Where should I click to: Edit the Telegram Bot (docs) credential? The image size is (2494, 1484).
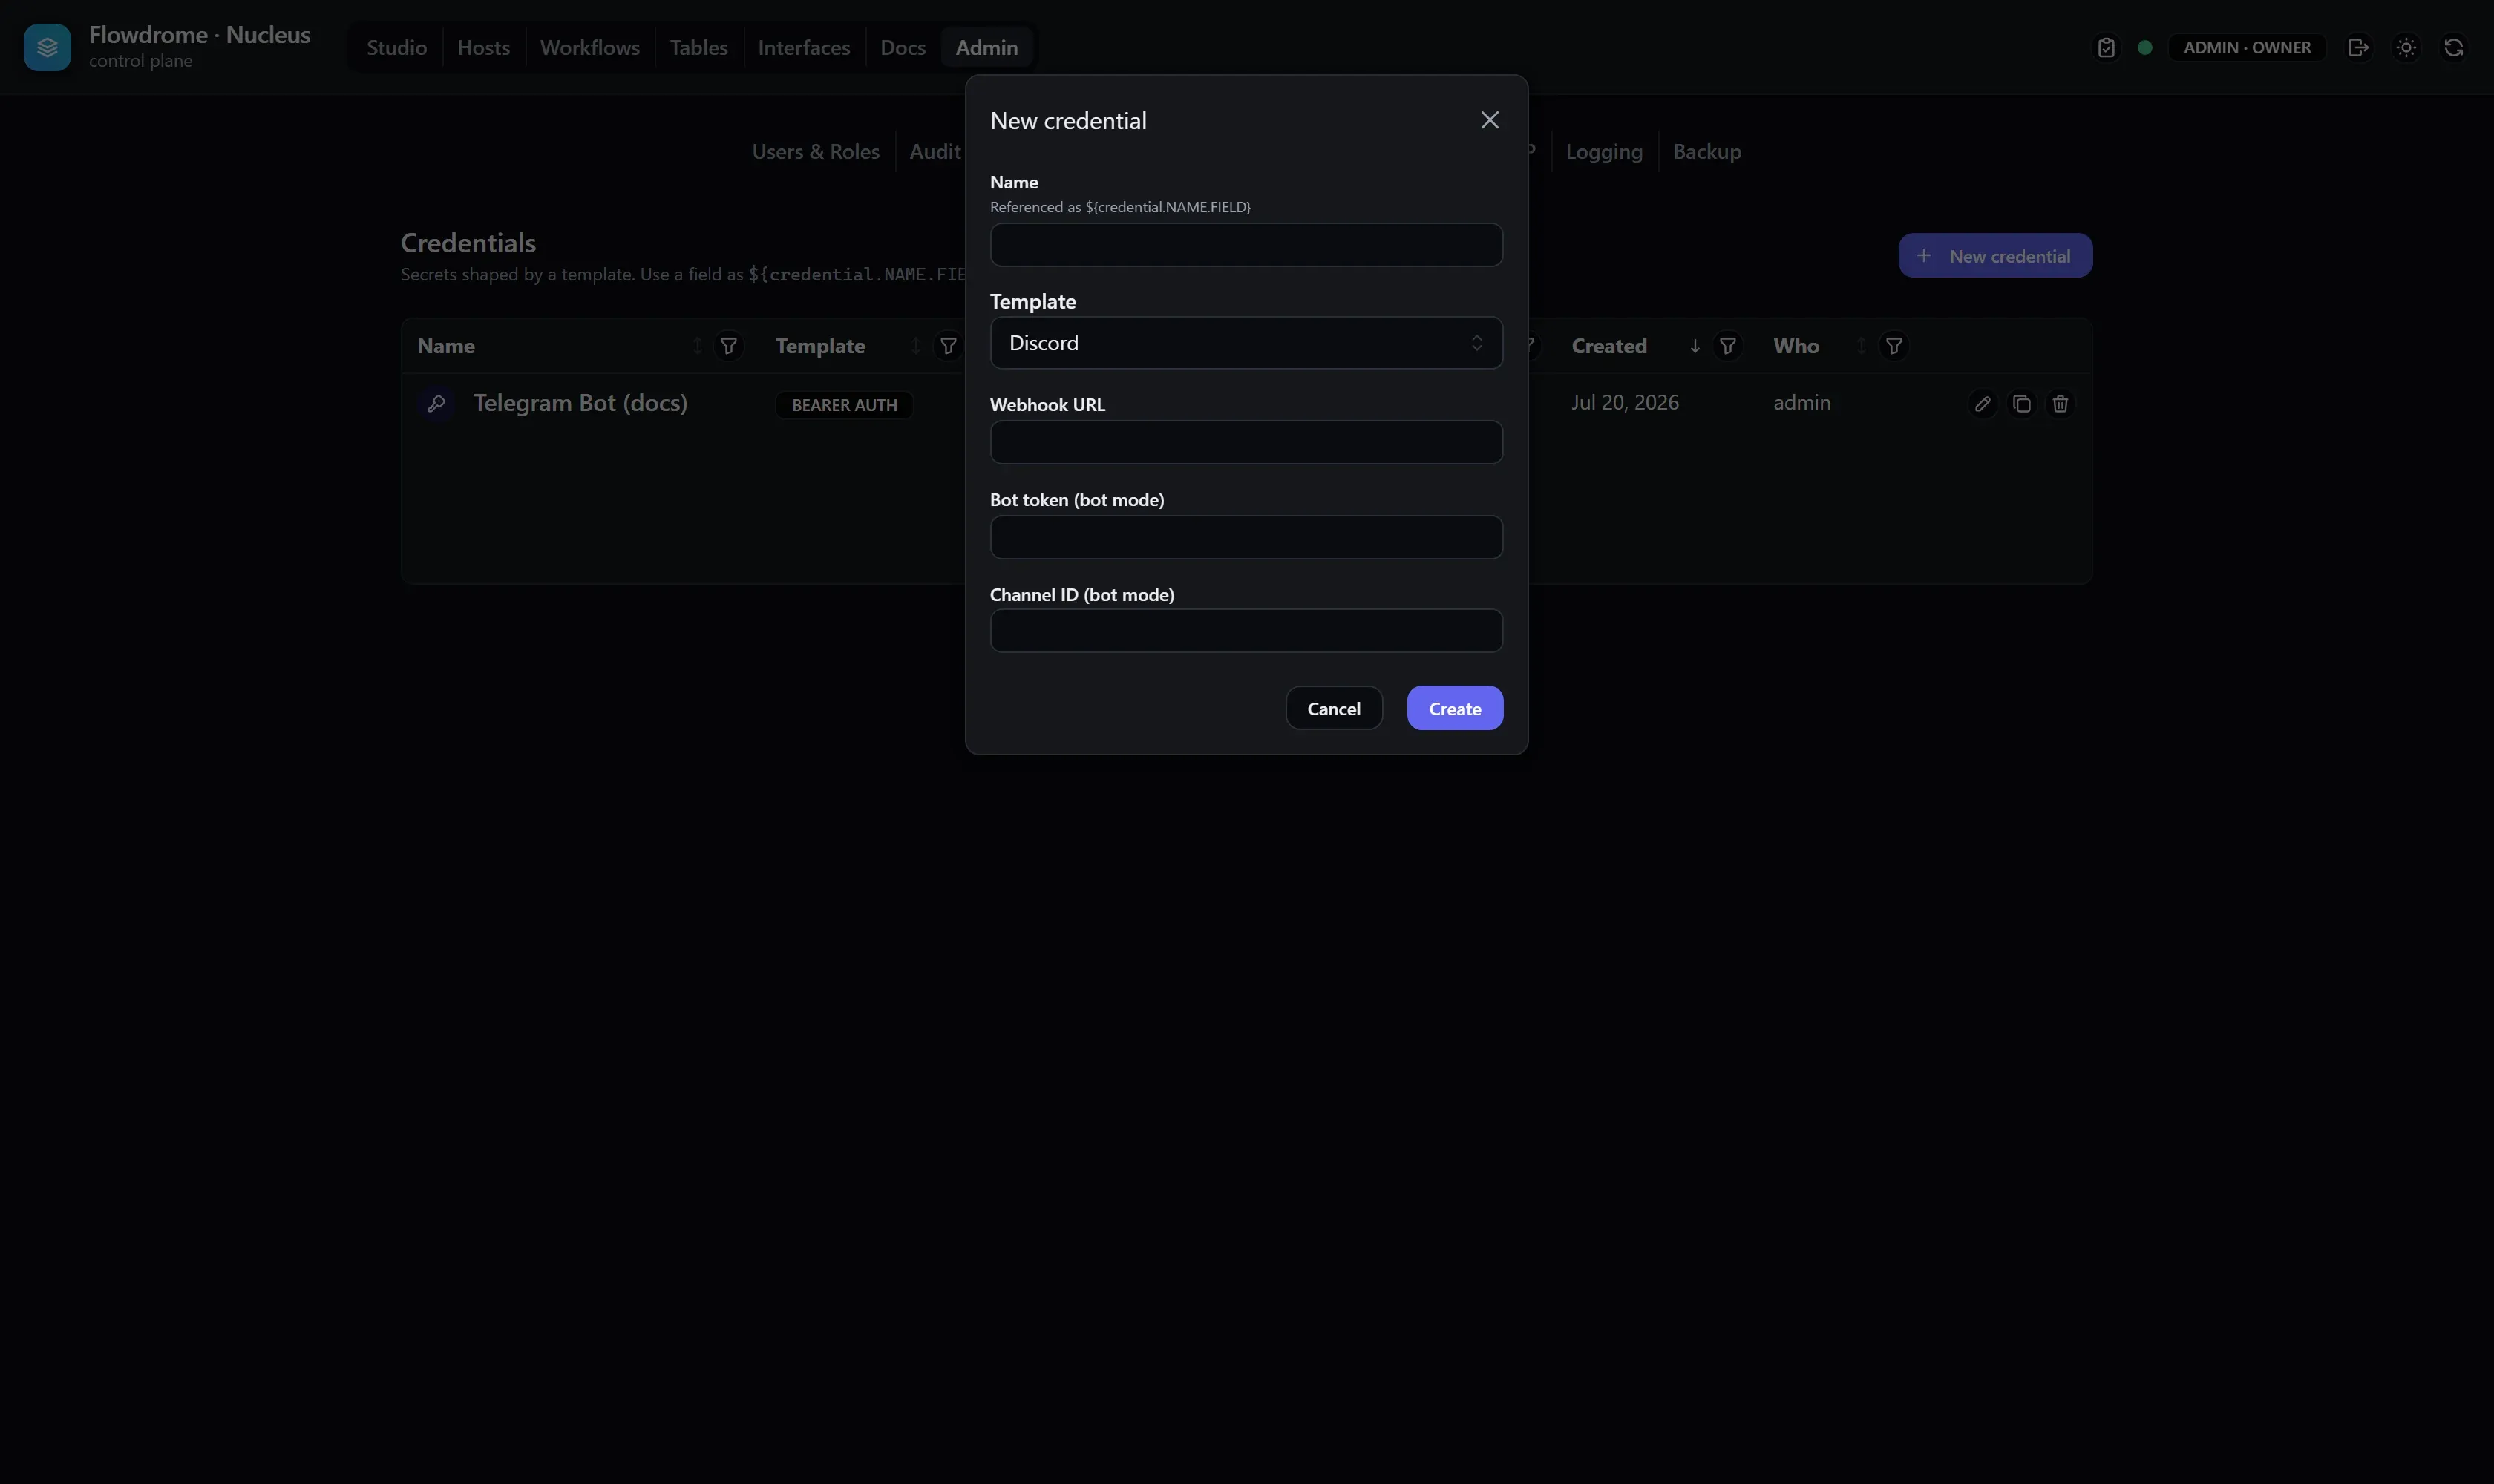point(1982,404)
